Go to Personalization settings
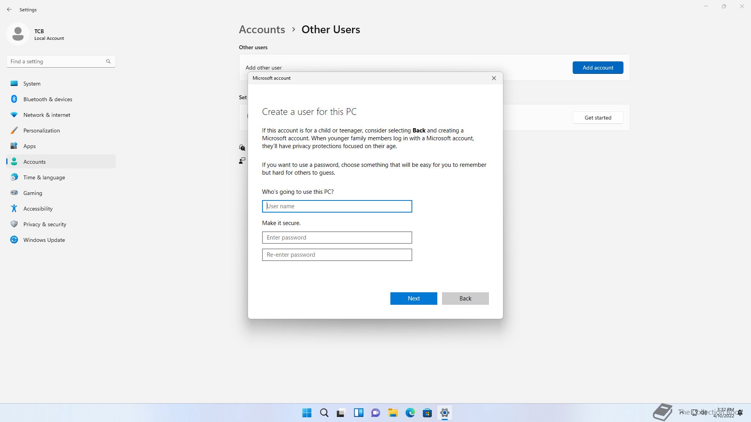 [61, 131]
